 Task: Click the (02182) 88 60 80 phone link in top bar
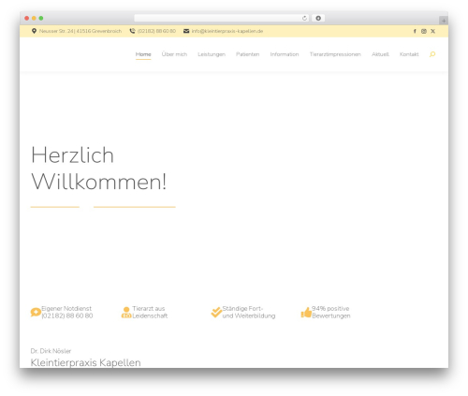[x=156, y=31]
